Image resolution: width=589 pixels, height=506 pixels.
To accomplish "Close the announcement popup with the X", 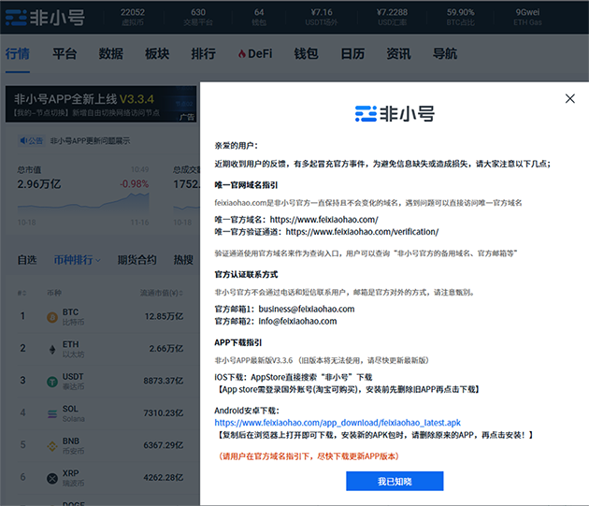I will [x=570, y=98].
